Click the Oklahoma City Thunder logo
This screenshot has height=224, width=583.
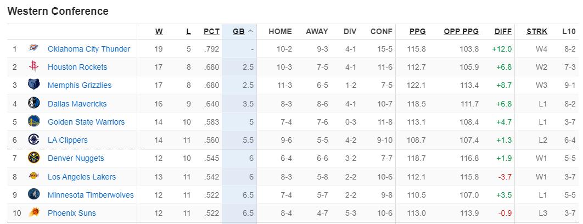click(33, 49)
